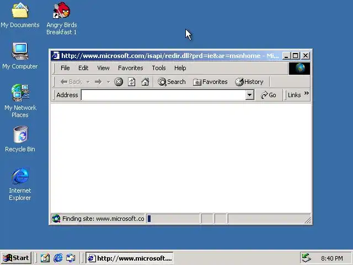Click the Back button in browser toolbar
Image resolution: width=353 pixels, height=265 pixels.
pyautogui.click(x=71, y=82)
